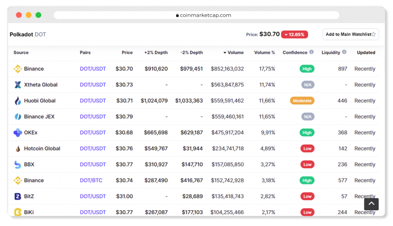Select the 17,75% volume share value
393x226 pixels.
tap(267, 69)
